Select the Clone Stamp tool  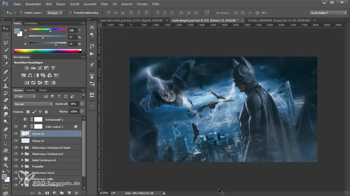(x=5, y=86)
